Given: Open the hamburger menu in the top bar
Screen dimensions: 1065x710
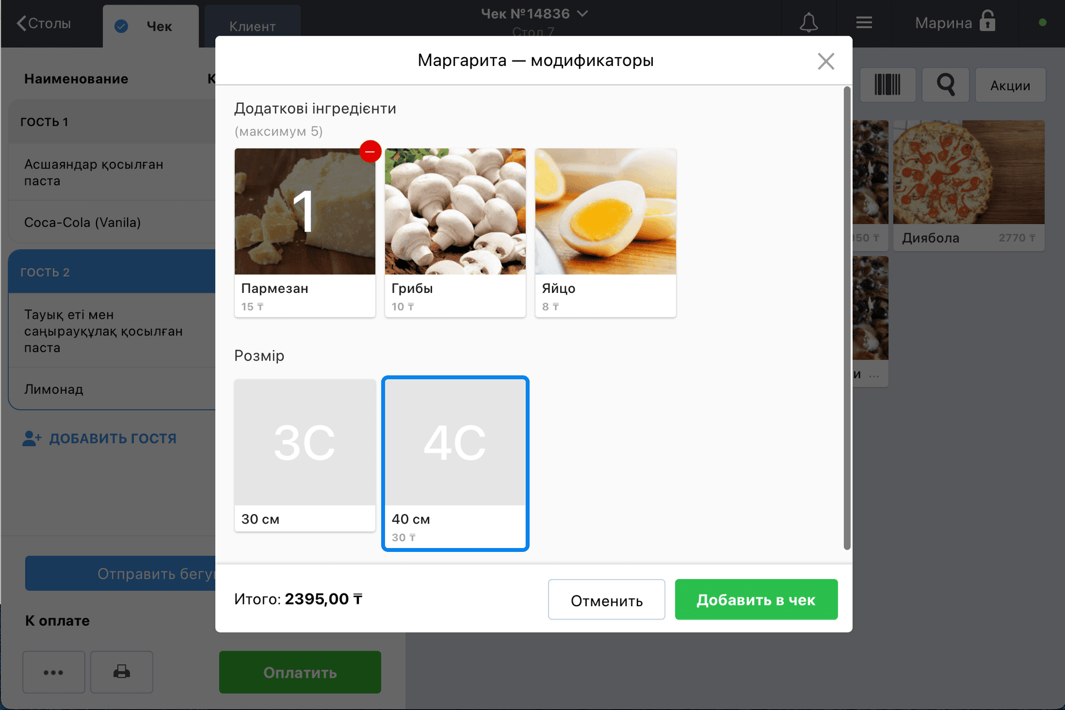Looking at the screenshot, I should click(x=864, y=23).
